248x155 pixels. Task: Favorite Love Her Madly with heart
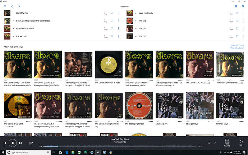(237, 13)
